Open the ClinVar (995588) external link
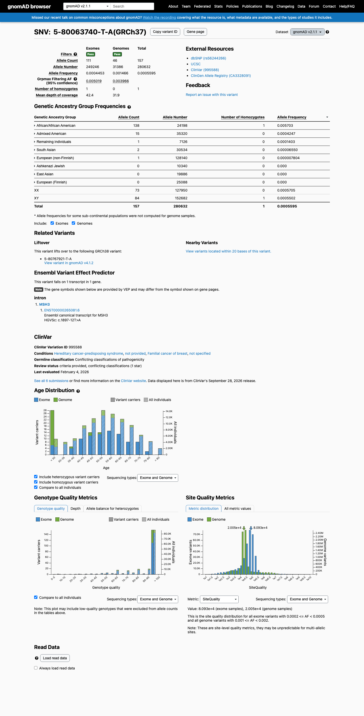Viewport: 364px width, 716px height. coord(205,70)
